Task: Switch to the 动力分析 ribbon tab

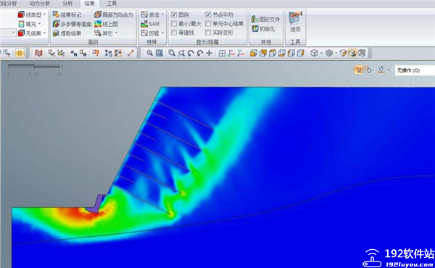Action: tap(40, 4)
